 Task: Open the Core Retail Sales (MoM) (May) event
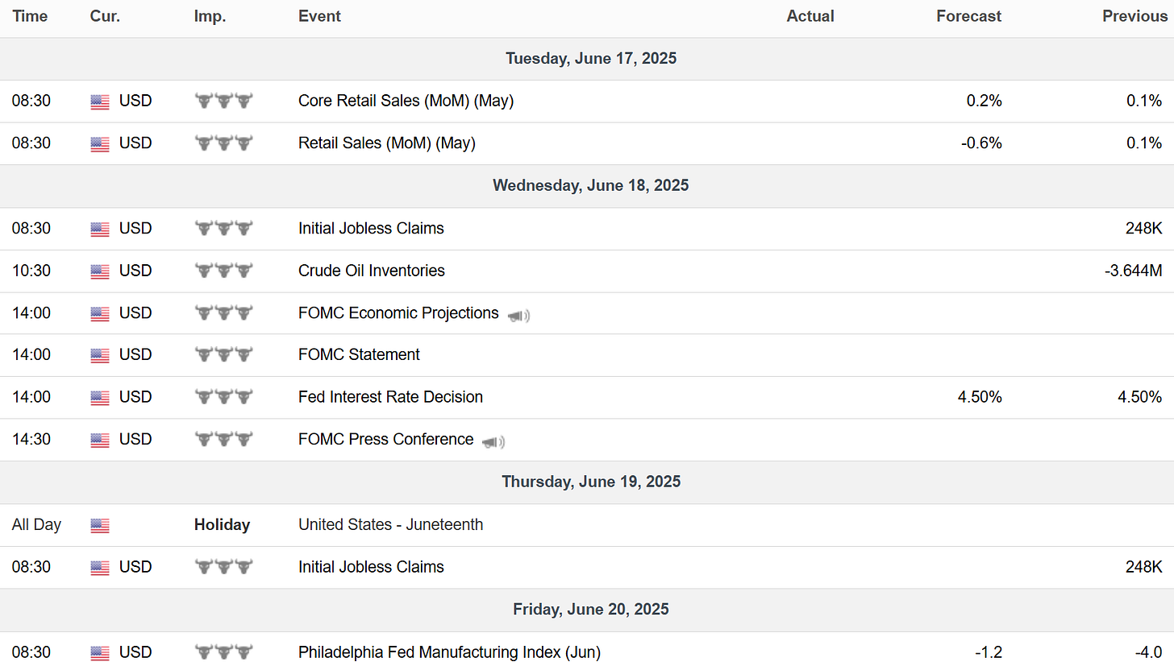pyautogui.click(x=406, y=101)
